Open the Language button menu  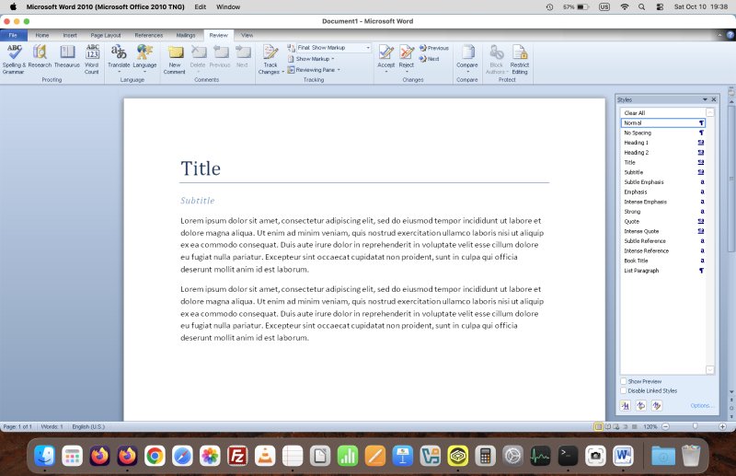tap(144, 58)
